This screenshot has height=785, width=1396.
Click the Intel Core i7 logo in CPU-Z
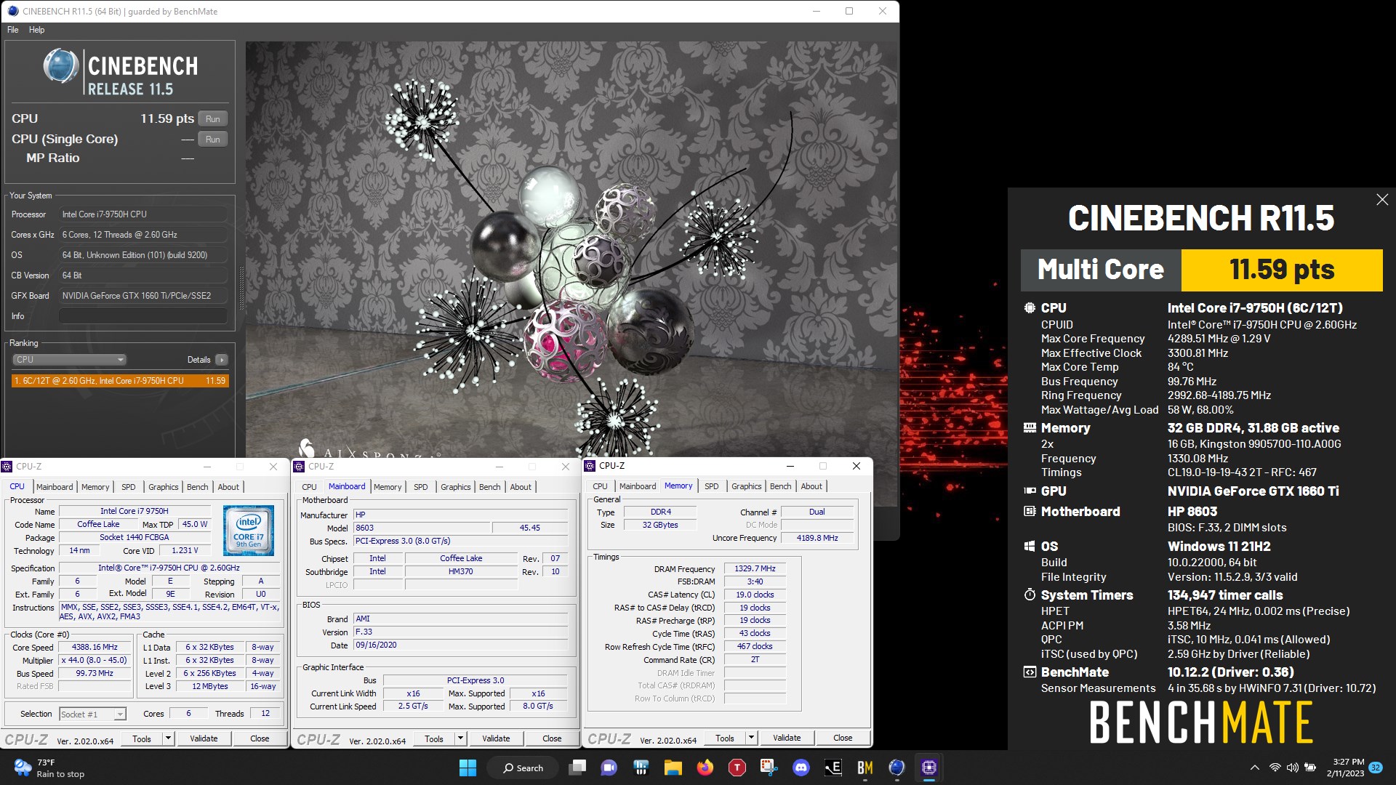pyautogui.click(x=249, y=531)
